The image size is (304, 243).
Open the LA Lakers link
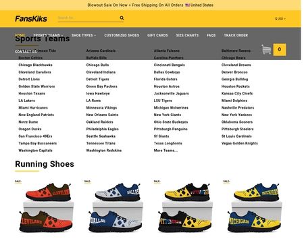[x=26, y=101]
